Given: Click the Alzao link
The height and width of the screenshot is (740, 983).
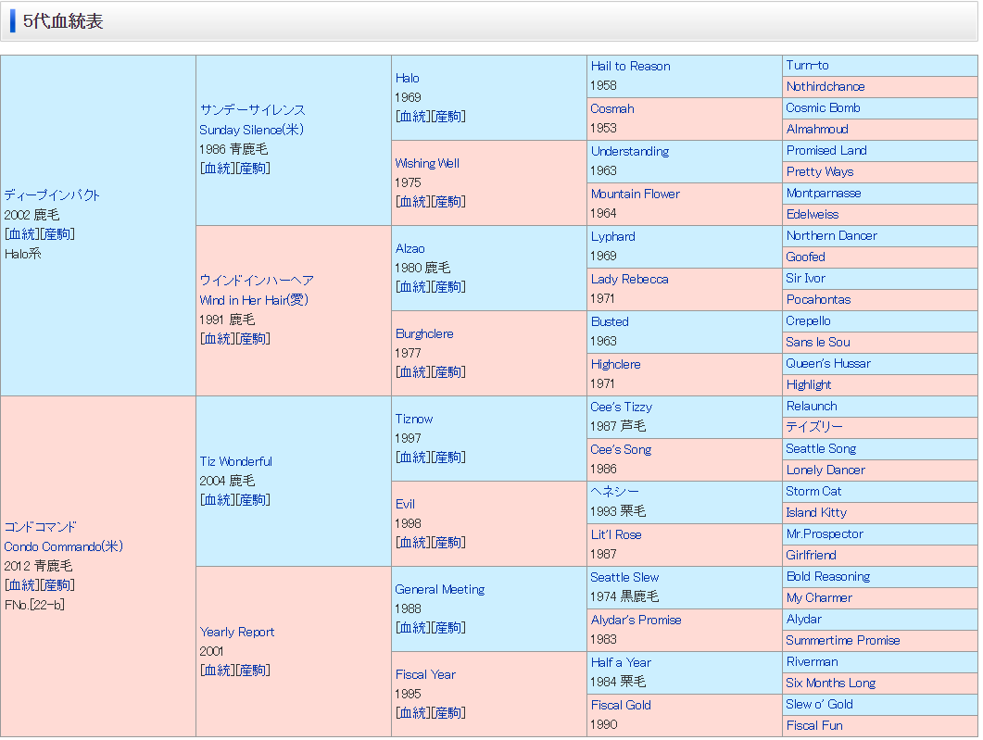Looking at the screenshot, I should [x=410, y=249].
